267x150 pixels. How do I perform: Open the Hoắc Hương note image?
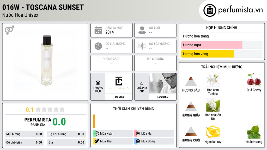click(x=254, y=132)
